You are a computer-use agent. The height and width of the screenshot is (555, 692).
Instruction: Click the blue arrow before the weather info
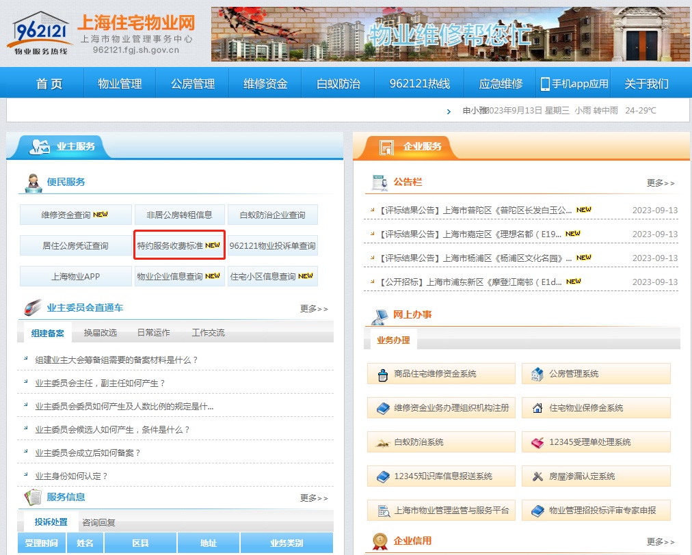coord(449,110)
